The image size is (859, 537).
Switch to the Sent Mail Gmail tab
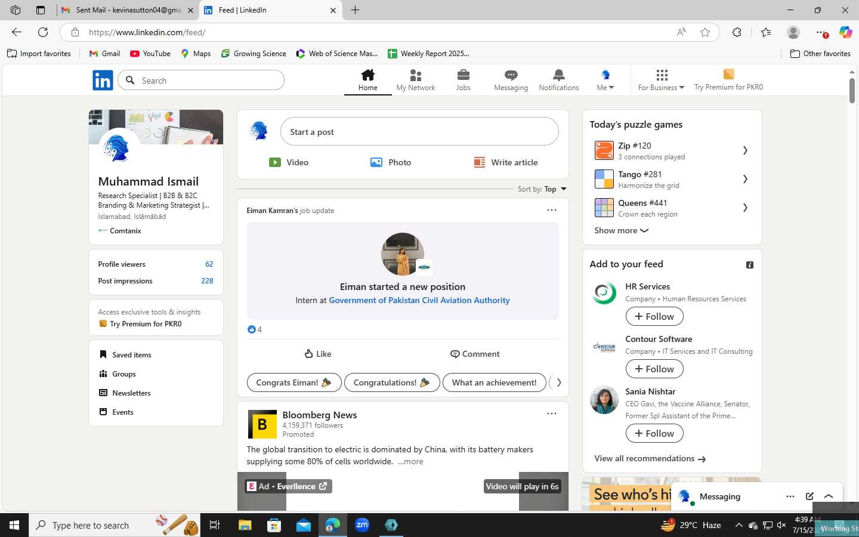[x=128, y=10]
